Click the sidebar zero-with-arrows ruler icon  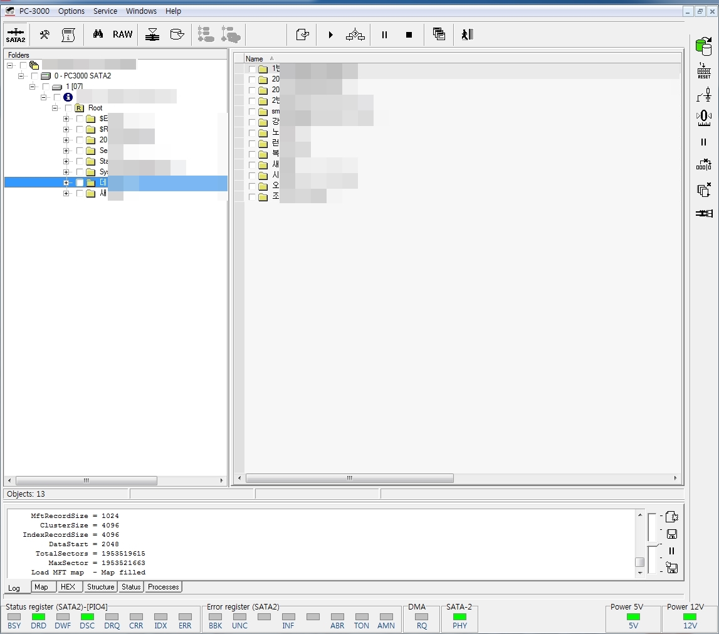[x=704, y=118]
